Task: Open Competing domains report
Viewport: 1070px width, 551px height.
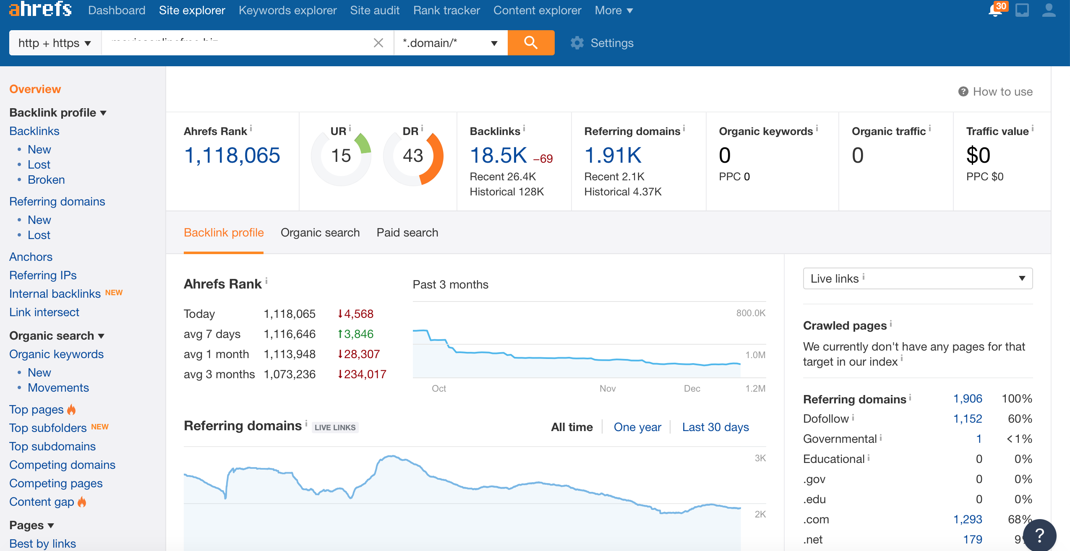Action: point(62,465)
